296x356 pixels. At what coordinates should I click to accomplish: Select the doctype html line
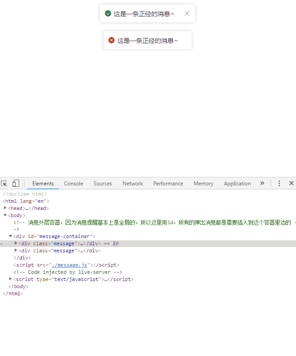[25, 194]
